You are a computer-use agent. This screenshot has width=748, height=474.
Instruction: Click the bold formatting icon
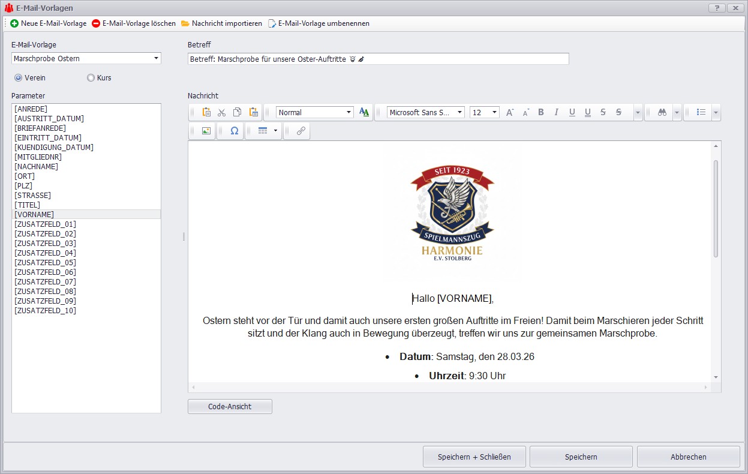click(x=541, y=112)
